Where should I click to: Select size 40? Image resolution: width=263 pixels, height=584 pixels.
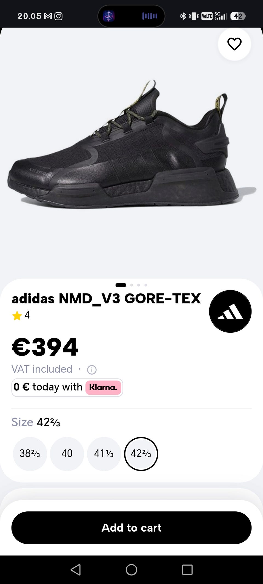(x=67, y=454)
